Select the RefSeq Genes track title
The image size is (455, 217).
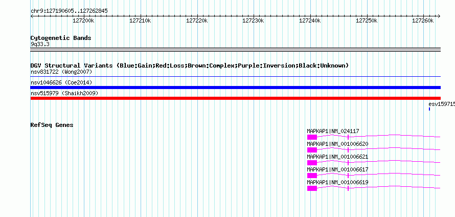click(52, 125)
